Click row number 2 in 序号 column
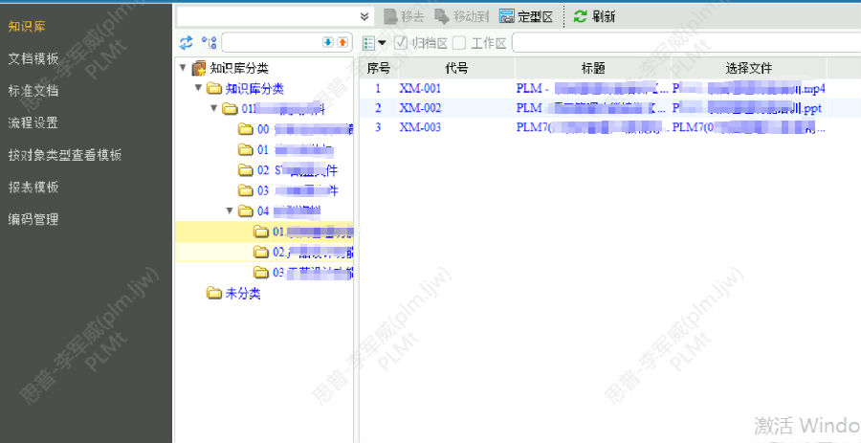This screenshot has height=443, width=861. (378, 107)
